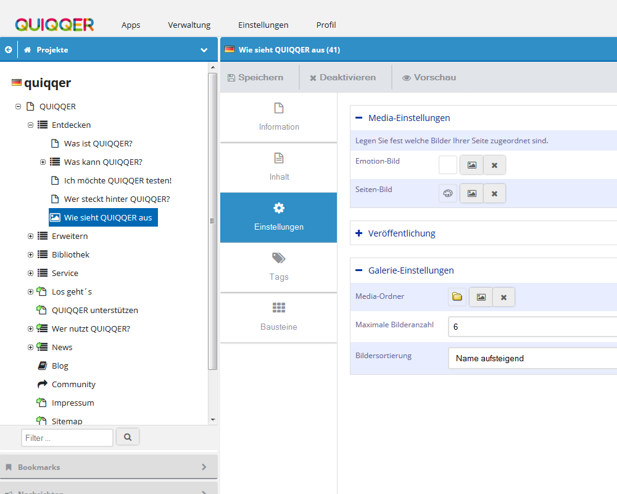Image resolution: width=617 pixels, height=494 pixels.
Task: Click the back arrow in Projekte panel
Action: (x=8, y=49)
